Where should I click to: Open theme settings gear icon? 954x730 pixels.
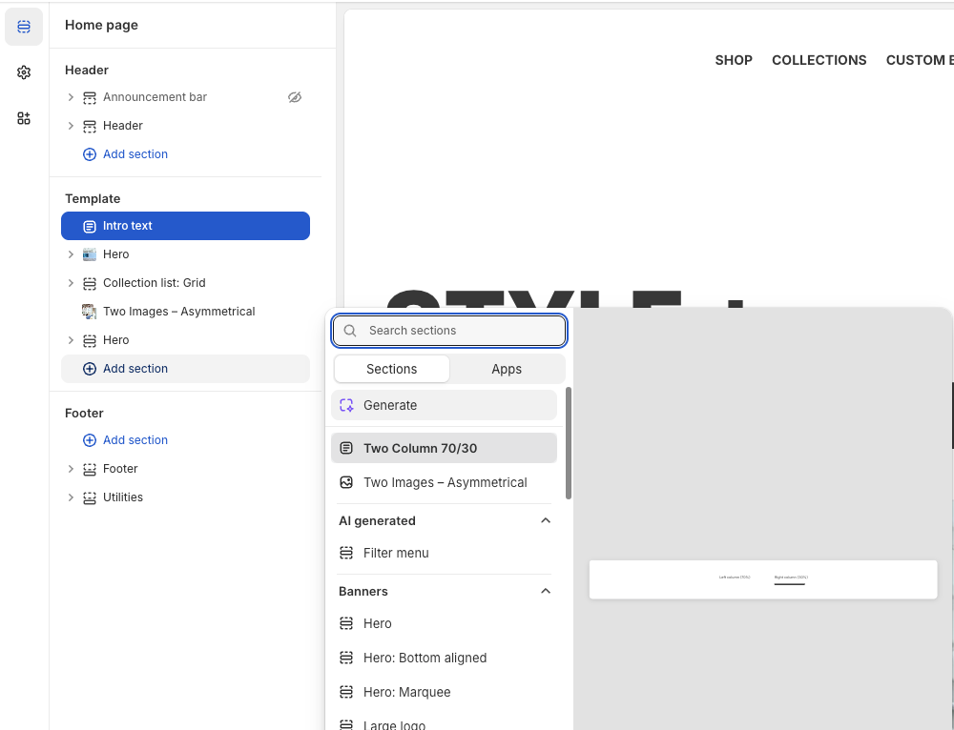pyautogui.click(x=24, y=72)
